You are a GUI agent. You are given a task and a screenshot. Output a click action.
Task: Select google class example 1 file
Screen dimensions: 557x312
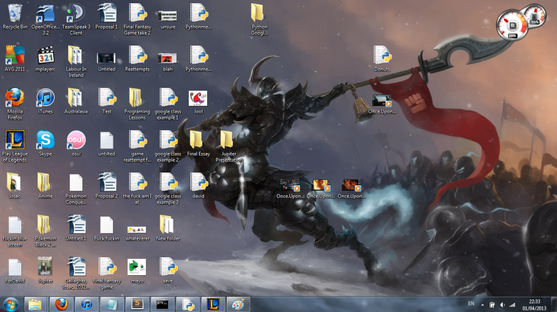click(x=168, y=98)
